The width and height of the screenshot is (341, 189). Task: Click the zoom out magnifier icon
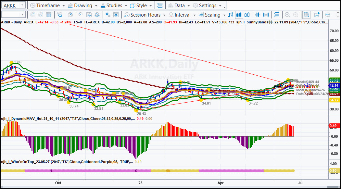(x=296, y=15)
